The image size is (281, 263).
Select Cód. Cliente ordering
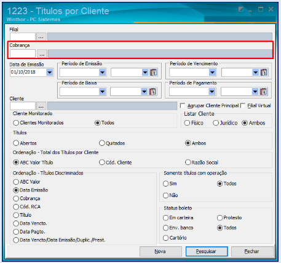tap(102, 163)
